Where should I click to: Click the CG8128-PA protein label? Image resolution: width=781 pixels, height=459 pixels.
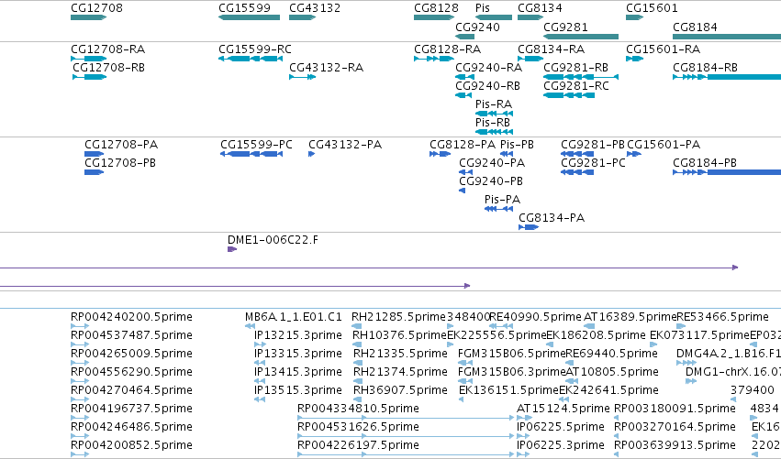pos(463,145)
